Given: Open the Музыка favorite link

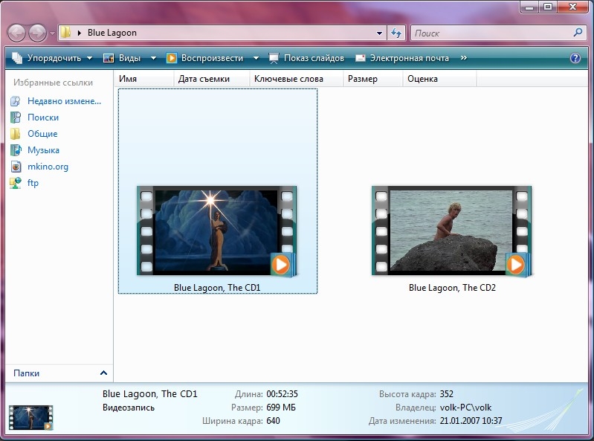Looking at the screenshot, I should [x=43, y=150].
